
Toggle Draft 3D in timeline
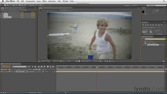[35, 67]
